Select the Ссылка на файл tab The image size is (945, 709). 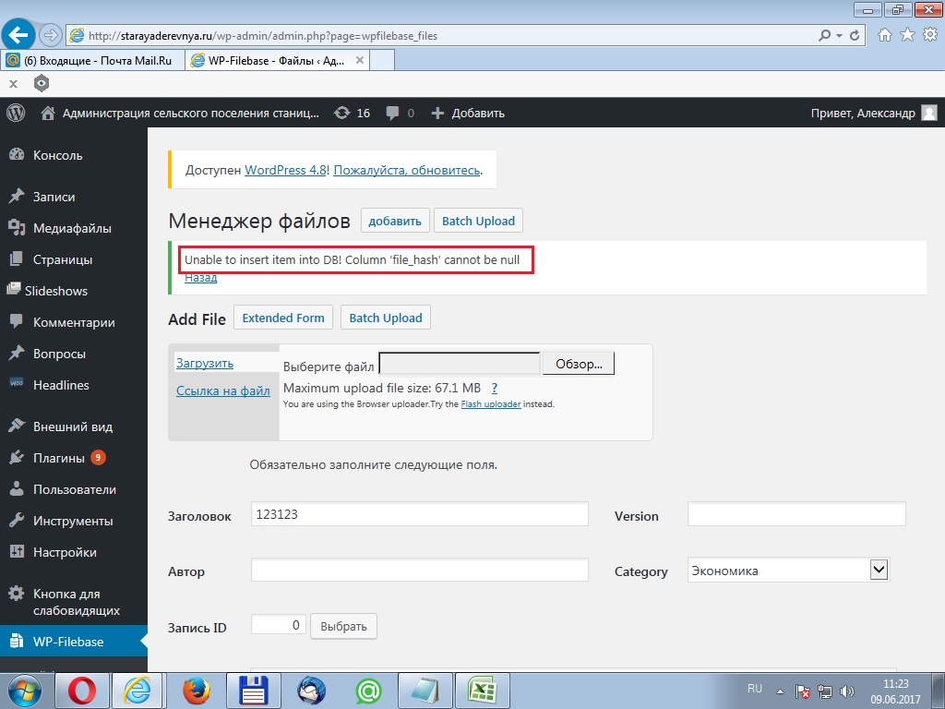(x=223, y=391)
